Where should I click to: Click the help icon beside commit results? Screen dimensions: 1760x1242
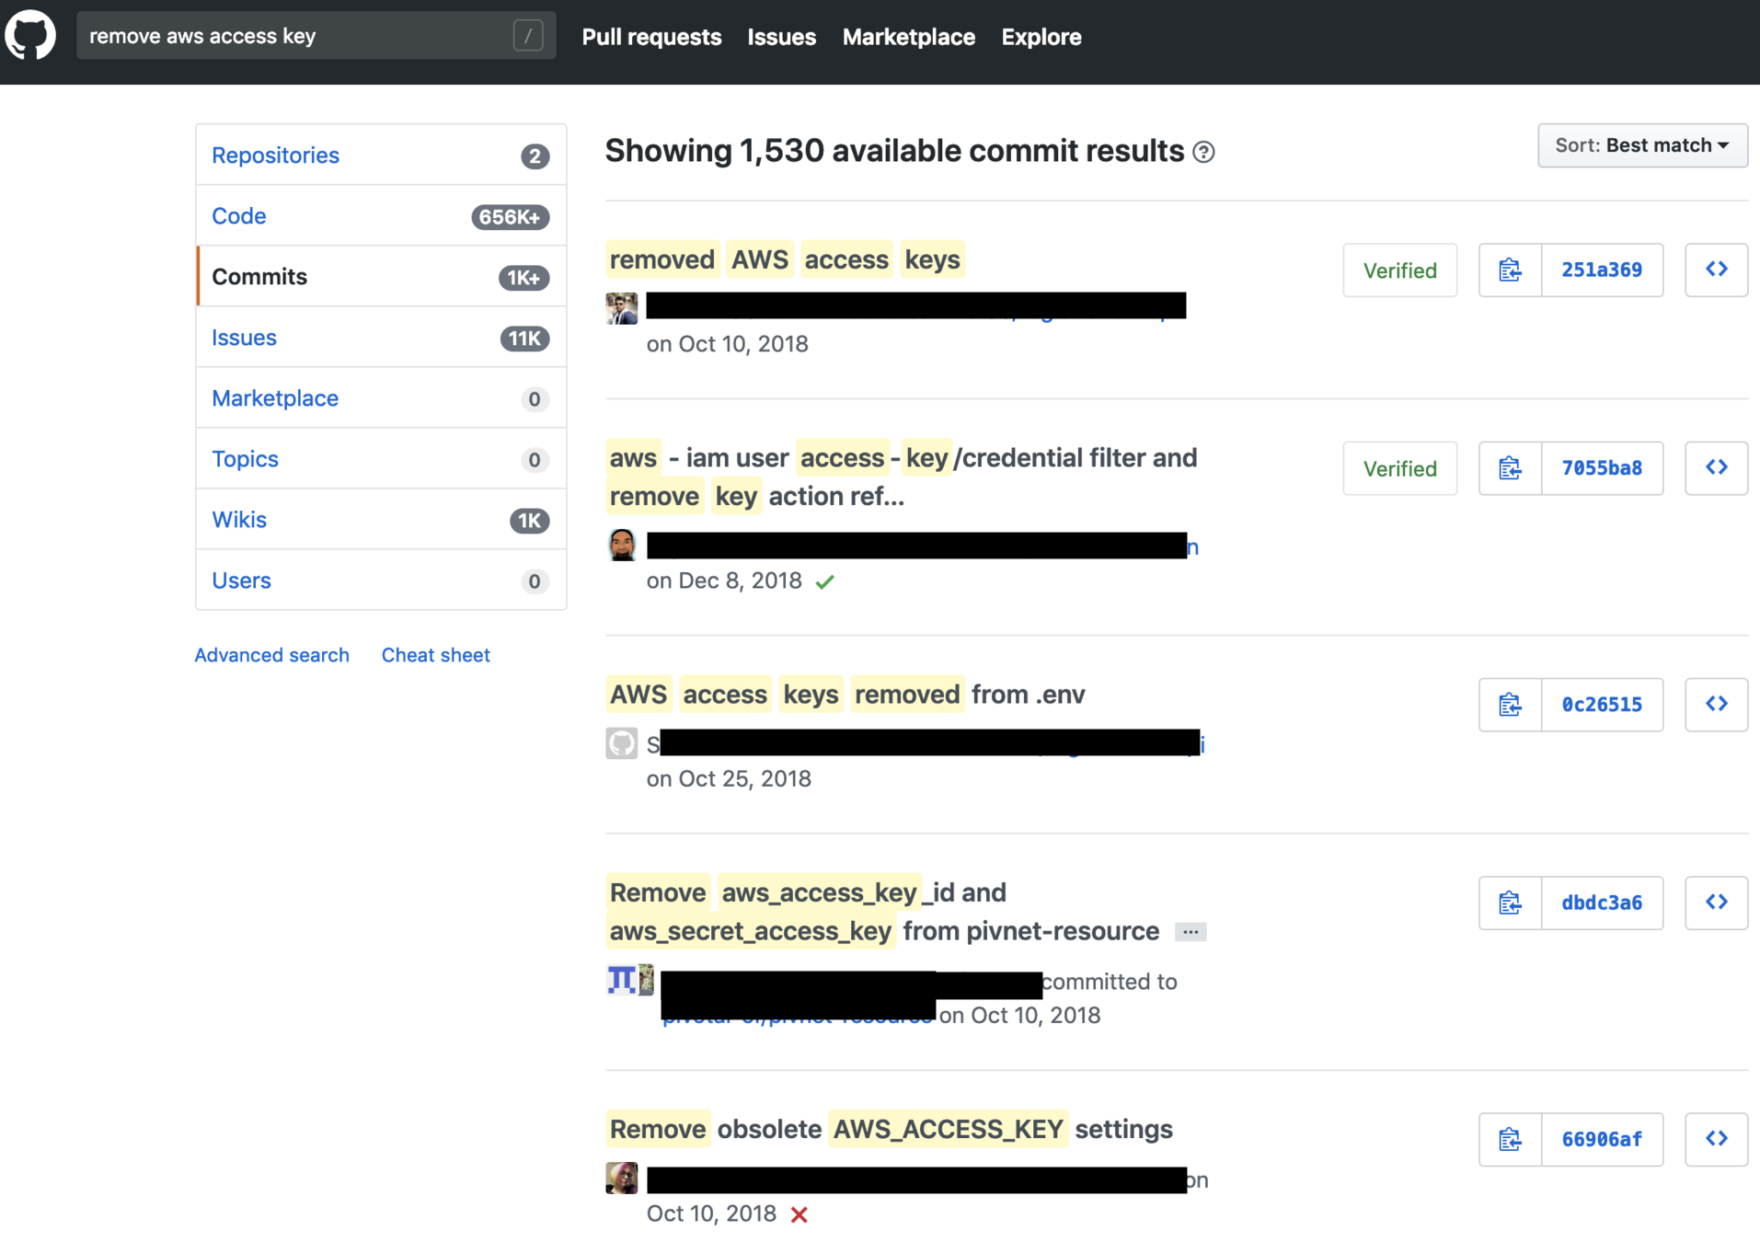coord(1203,153)
